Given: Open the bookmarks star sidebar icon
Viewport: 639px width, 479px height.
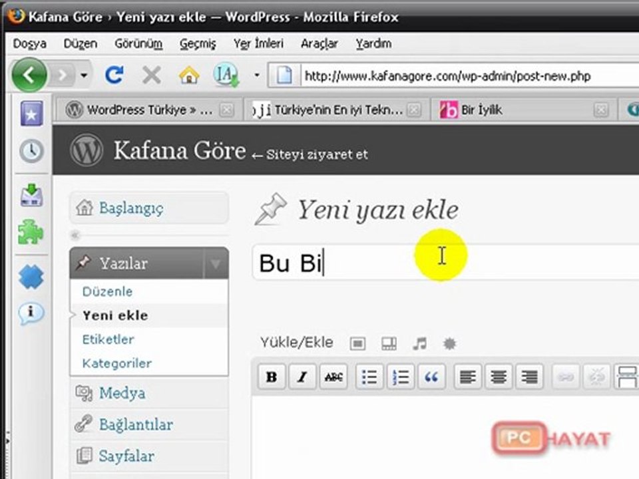Looking at the screenshot, I should (x=32, y=114).
